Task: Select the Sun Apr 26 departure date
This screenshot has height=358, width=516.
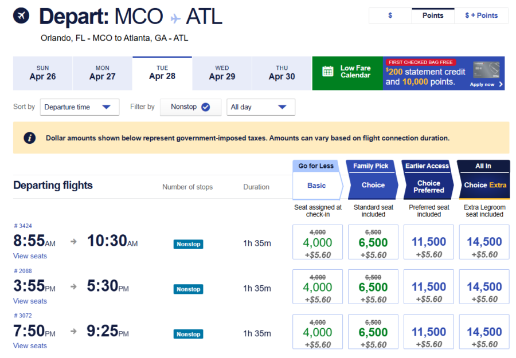Action: click(x=42, y=73)
